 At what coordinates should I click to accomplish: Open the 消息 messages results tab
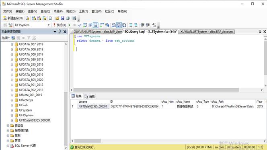tap(90, 96)
